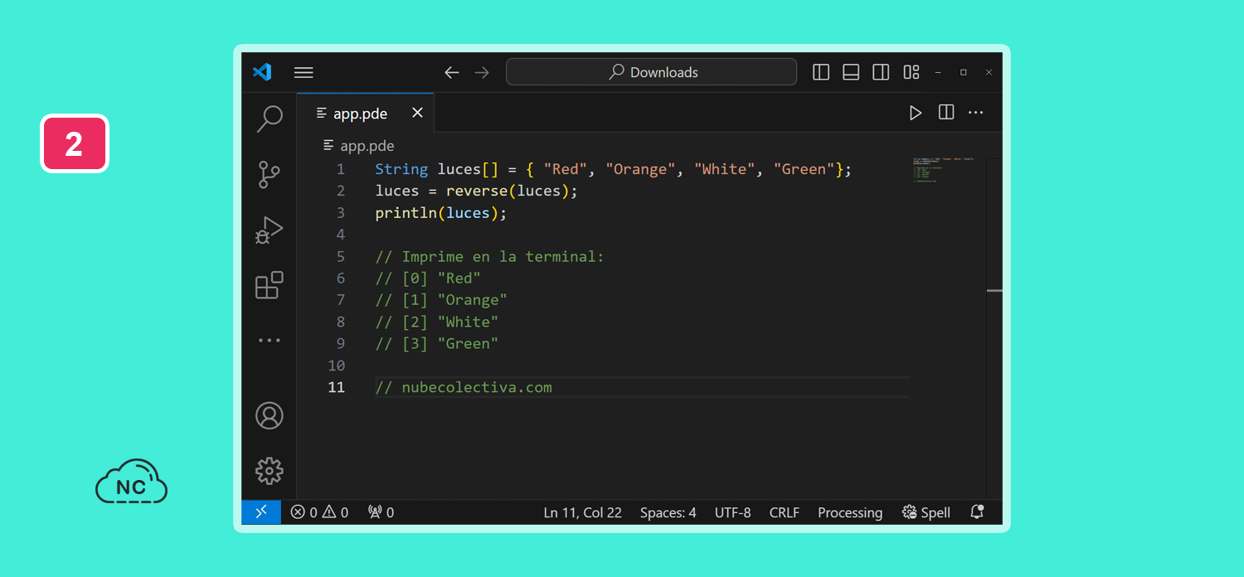Screen dimensions: 1244x577
Task: Open the Processing language mode selector
Action: coord(849,512)
